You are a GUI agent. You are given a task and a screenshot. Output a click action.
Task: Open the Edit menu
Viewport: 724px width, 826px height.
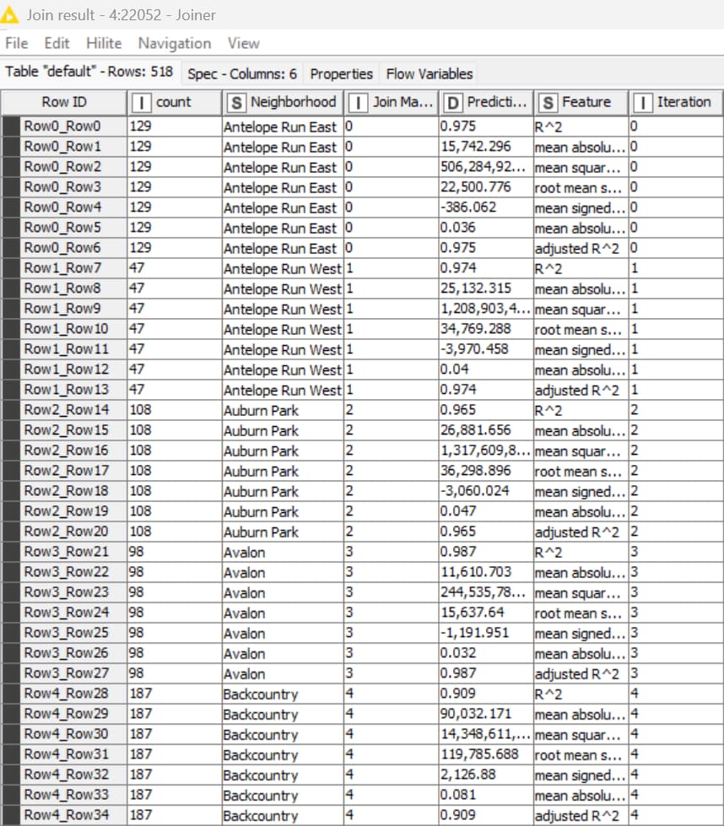(57, 43)
